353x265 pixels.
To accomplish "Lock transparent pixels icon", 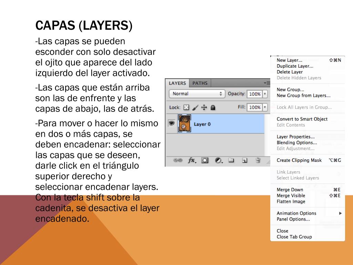I will click(x=186, y=108).
